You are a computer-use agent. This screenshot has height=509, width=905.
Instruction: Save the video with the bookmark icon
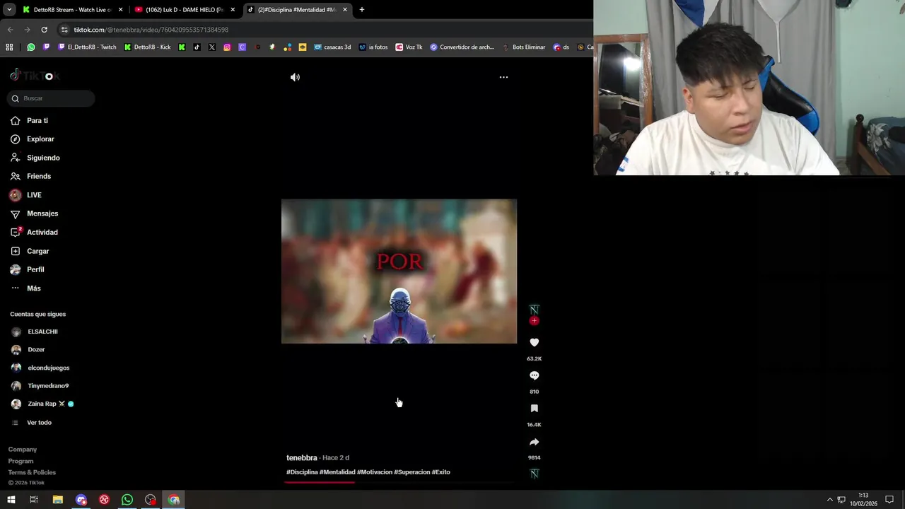[534, 409]
